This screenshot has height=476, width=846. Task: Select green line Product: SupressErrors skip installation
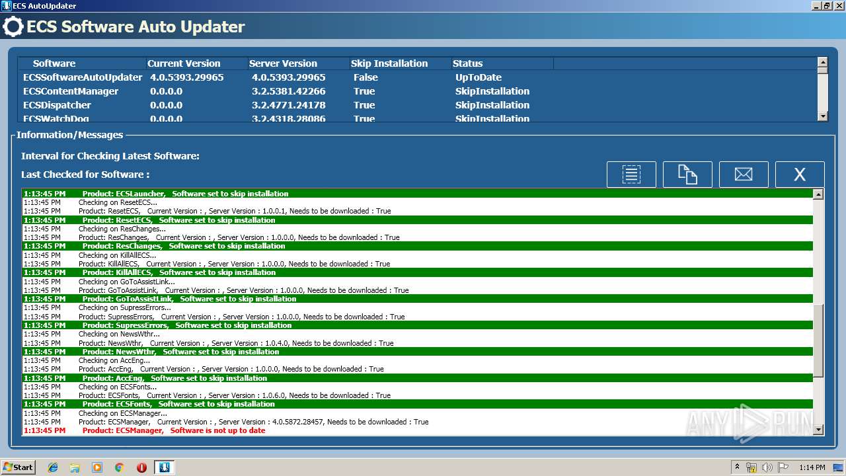click(418, 325)
